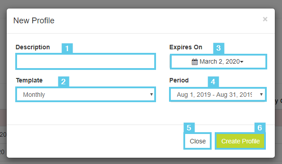
Task: Open the Expires On date picker button
Action: [218, 61]
